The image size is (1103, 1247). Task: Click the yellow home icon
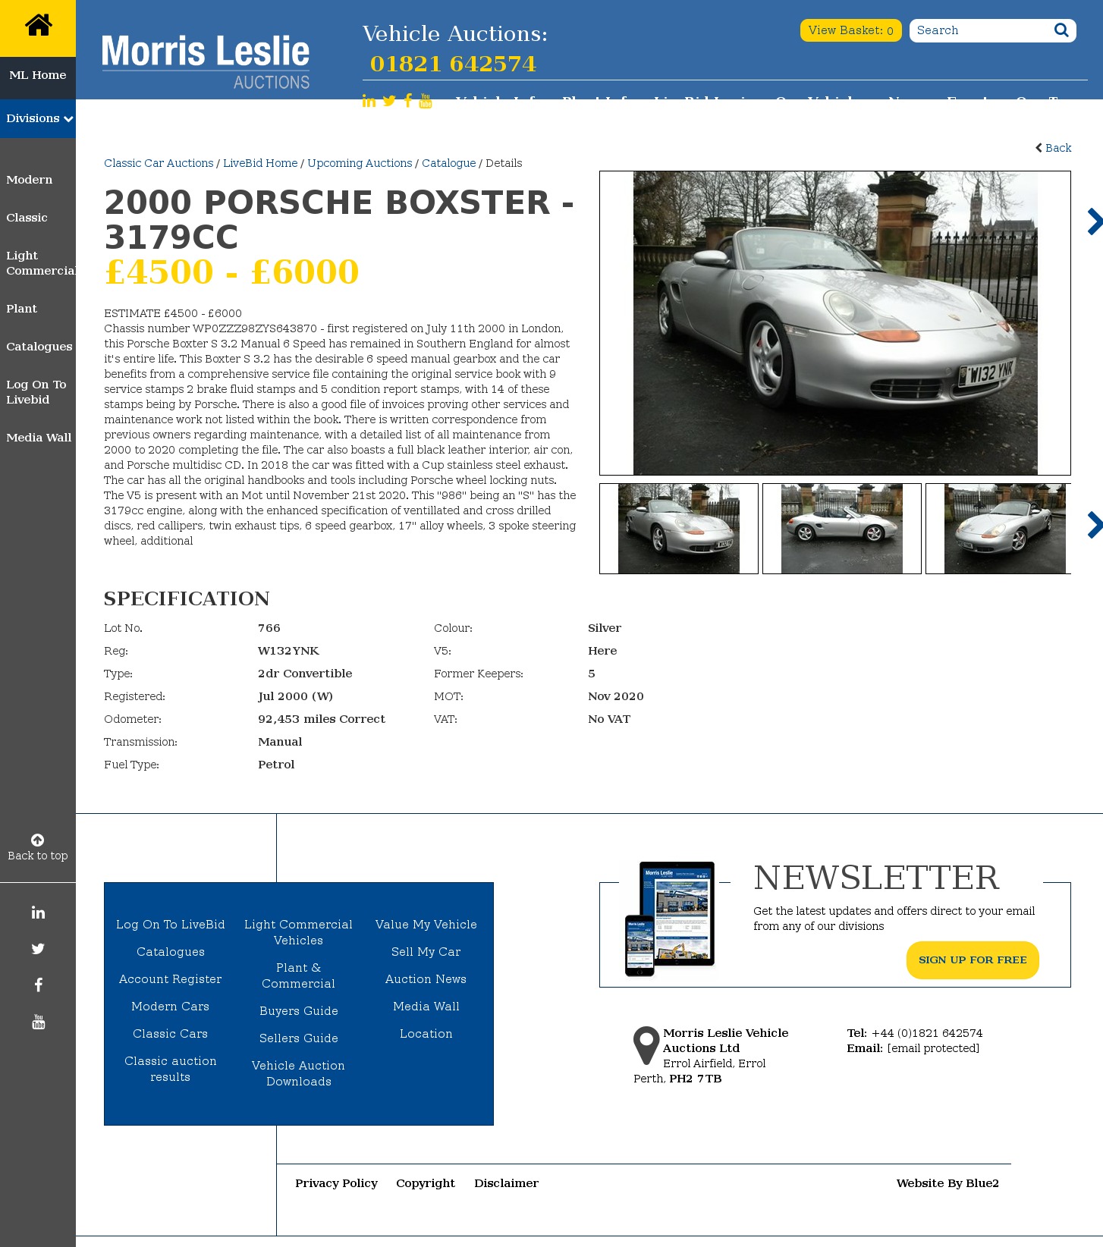38,26
